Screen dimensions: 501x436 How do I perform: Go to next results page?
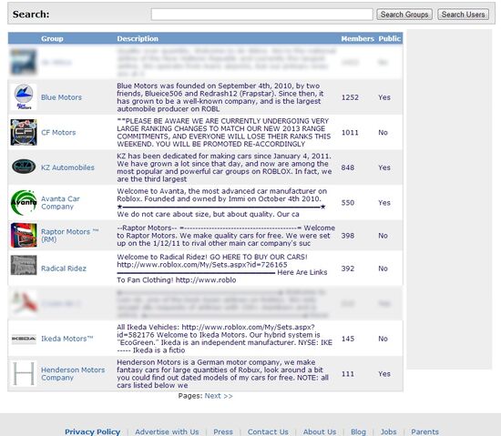(219, 396)
